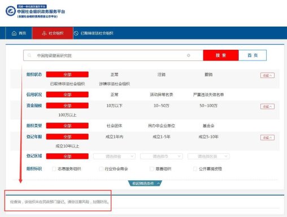This screenshot has height=217, width=287.
Task: Filter 信用状况 by 活动异常名录
Action: pyautogui.click(x=162, y=94)
